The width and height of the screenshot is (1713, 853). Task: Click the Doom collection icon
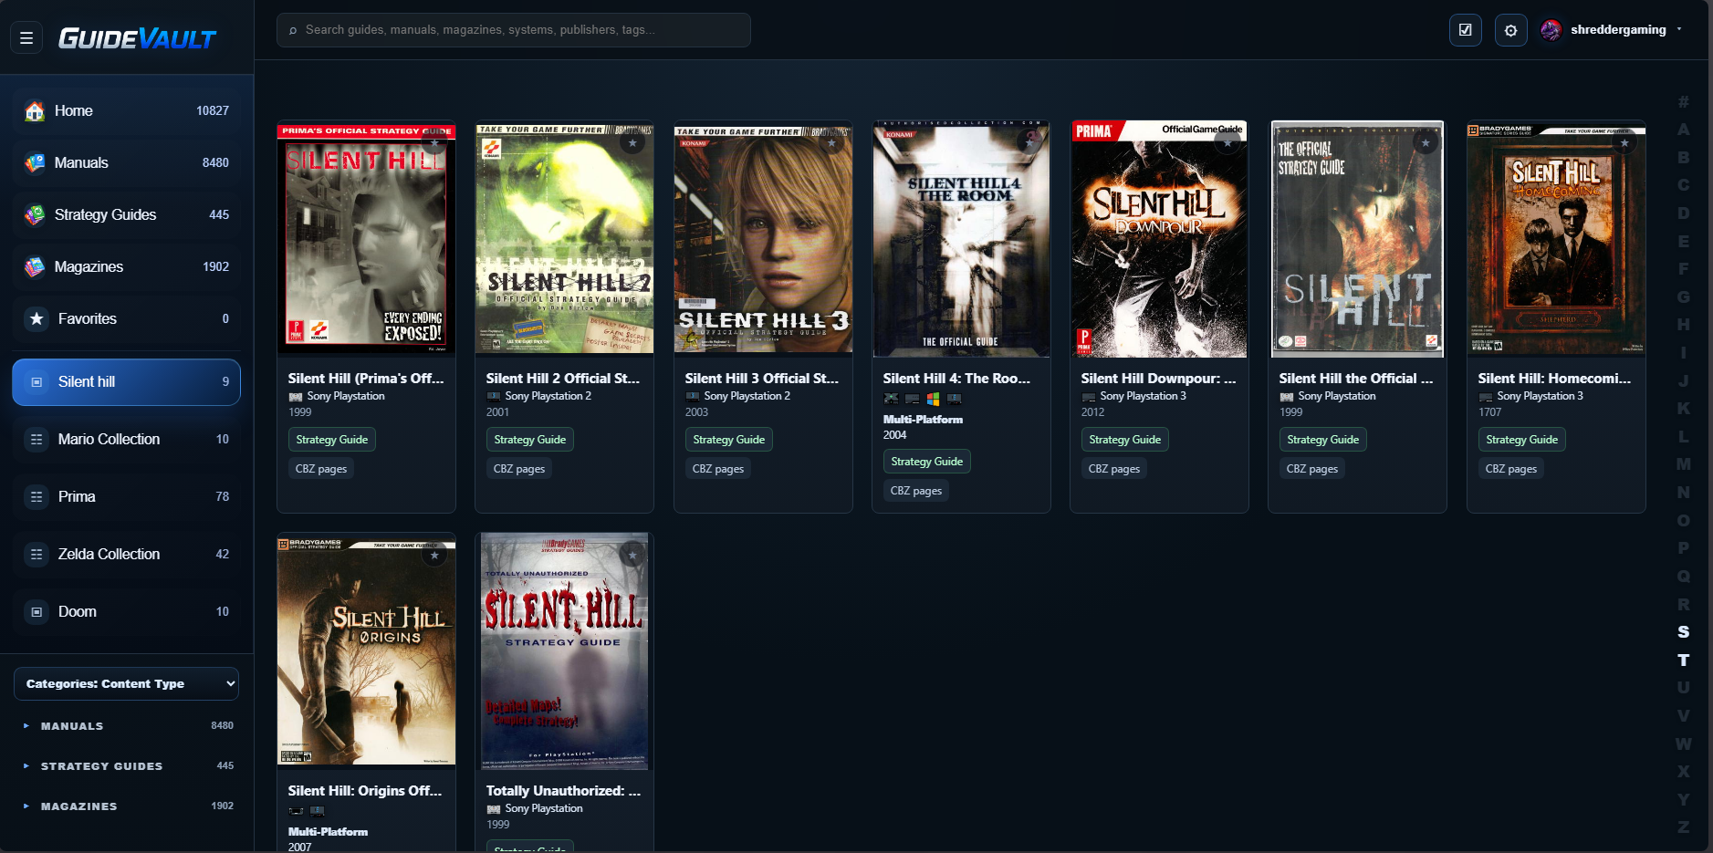(37, 612)
